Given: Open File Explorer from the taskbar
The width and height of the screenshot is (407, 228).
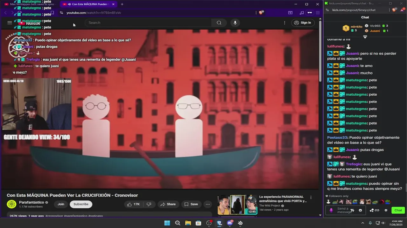Looking at the screenshot, I should (x=188, y=223).
